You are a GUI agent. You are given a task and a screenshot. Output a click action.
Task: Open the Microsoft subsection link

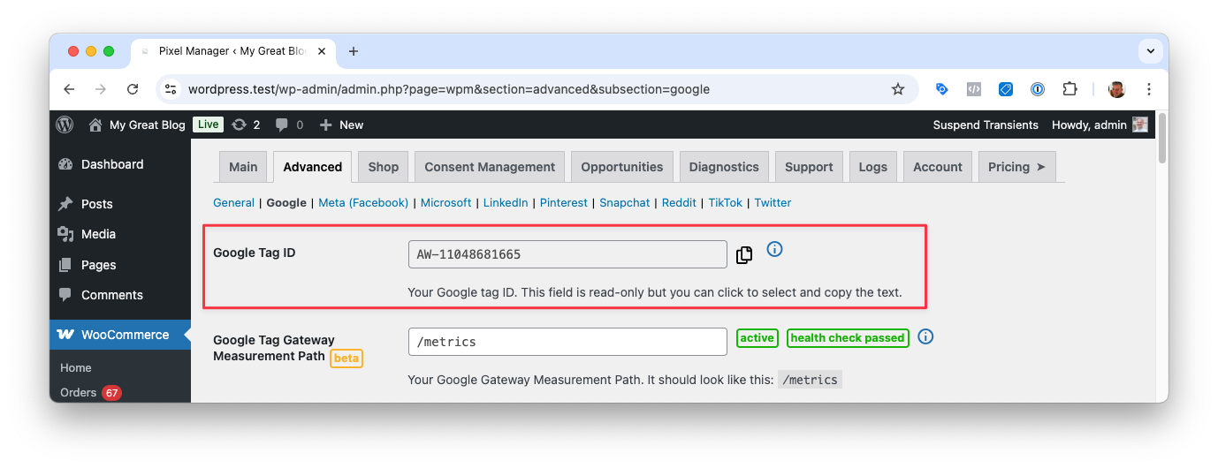[x=445, y=202]
